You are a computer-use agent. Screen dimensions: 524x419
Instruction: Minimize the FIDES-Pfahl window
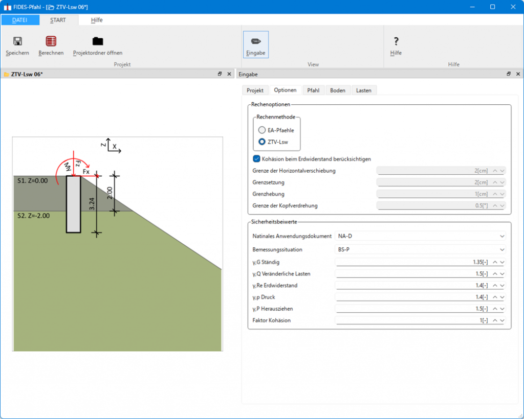coord(472,7)
